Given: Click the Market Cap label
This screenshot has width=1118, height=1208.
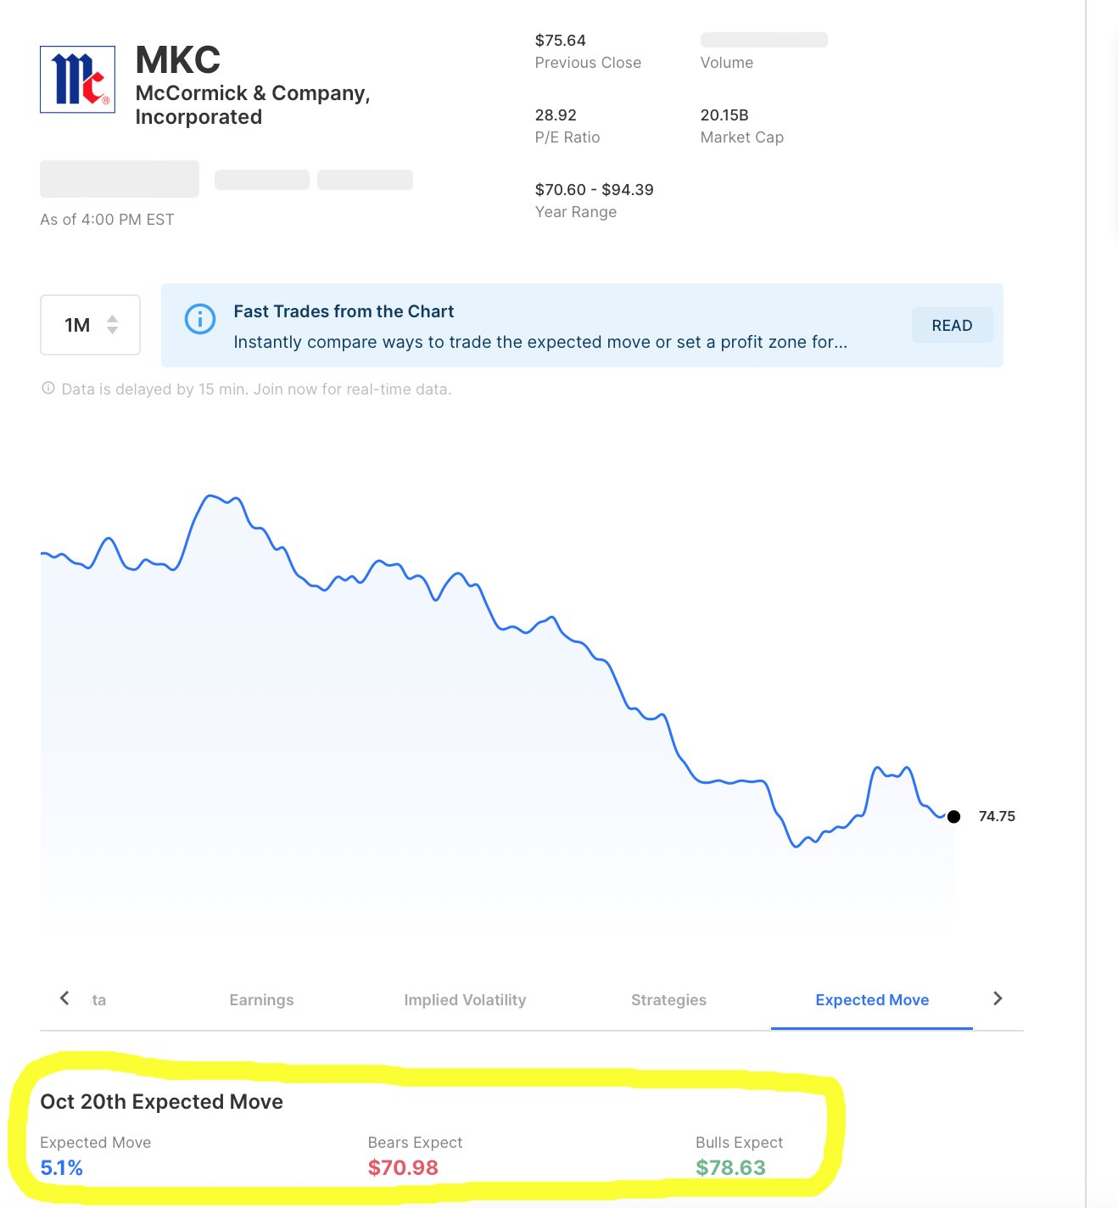Looking at the screenshot, I should [742, 137].
